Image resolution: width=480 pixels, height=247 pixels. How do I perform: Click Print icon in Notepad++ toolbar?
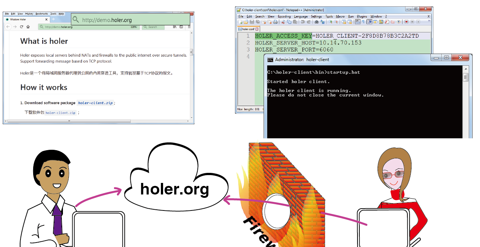pyautogui.click(x=275, y=22)
